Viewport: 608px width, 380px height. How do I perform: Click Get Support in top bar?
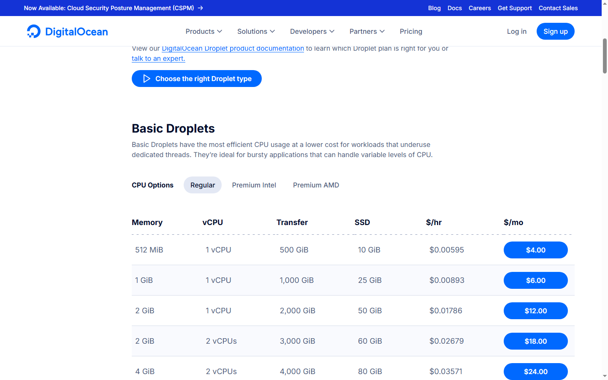[515, 8]
